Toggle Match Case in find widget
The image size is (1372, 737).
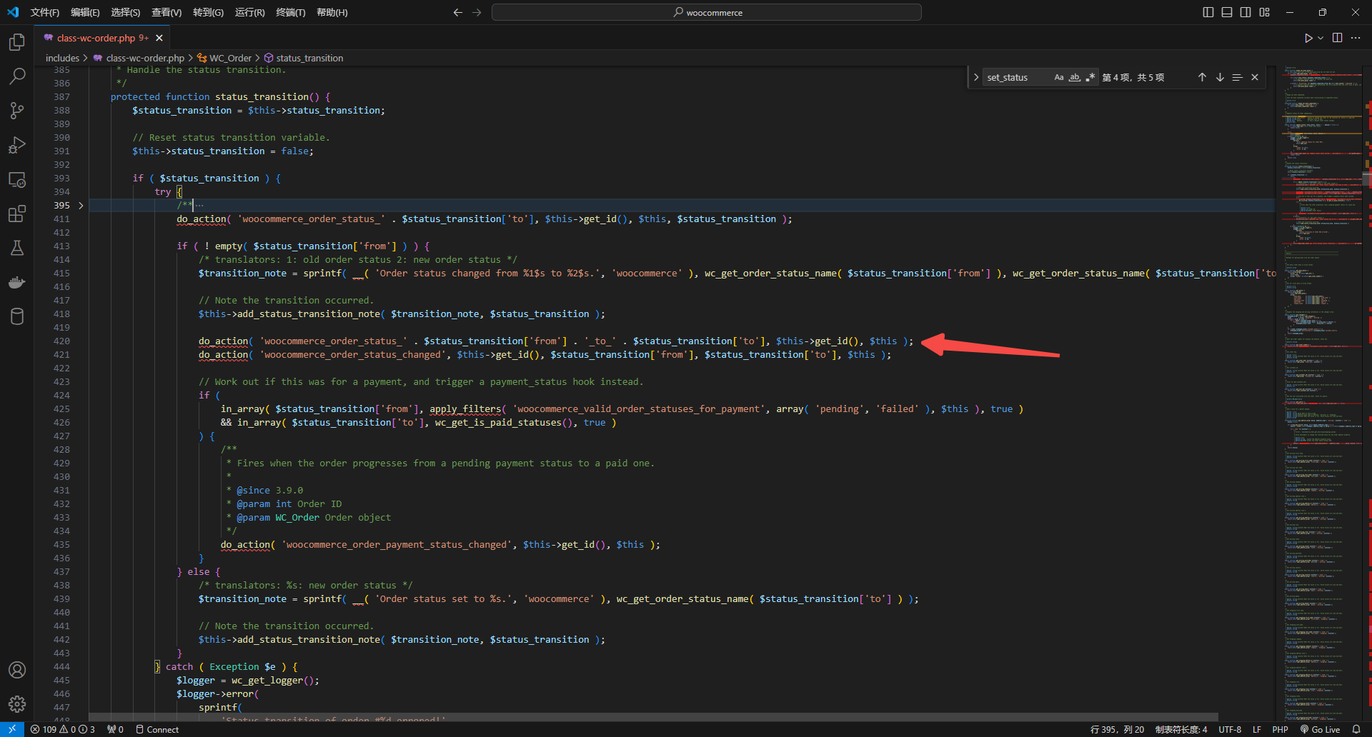coord(1059,77)
